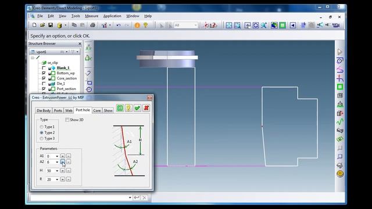Click the yellow cylinder part icon
The height and width of the screenshot is (209, 372).
click(59, 26)
